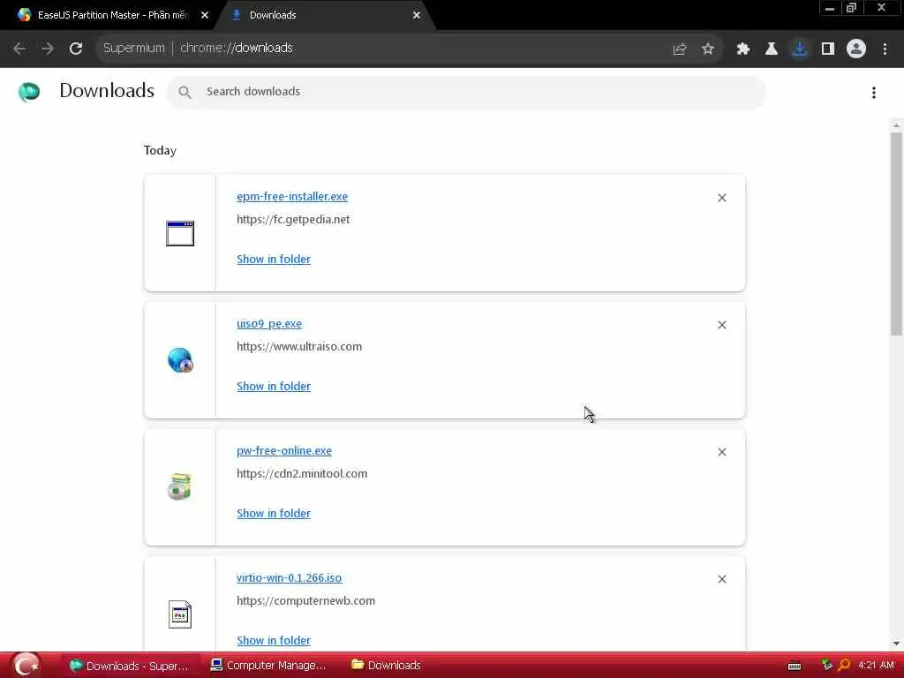This screenshot has width=904, height=678.
Task: Switch to Downloads folder taskbar window
Action: point(387,666)
